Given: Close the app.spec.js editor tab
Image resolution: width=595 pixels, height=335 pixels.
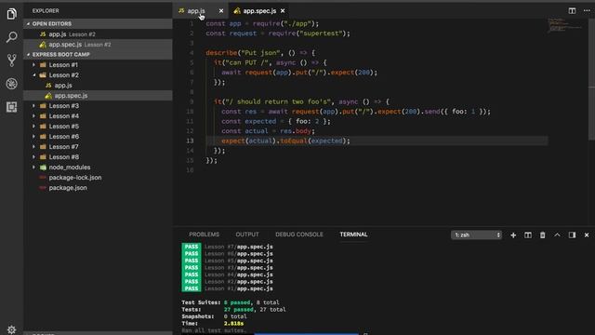Looking at the screenshot, I should coord(283,11).
